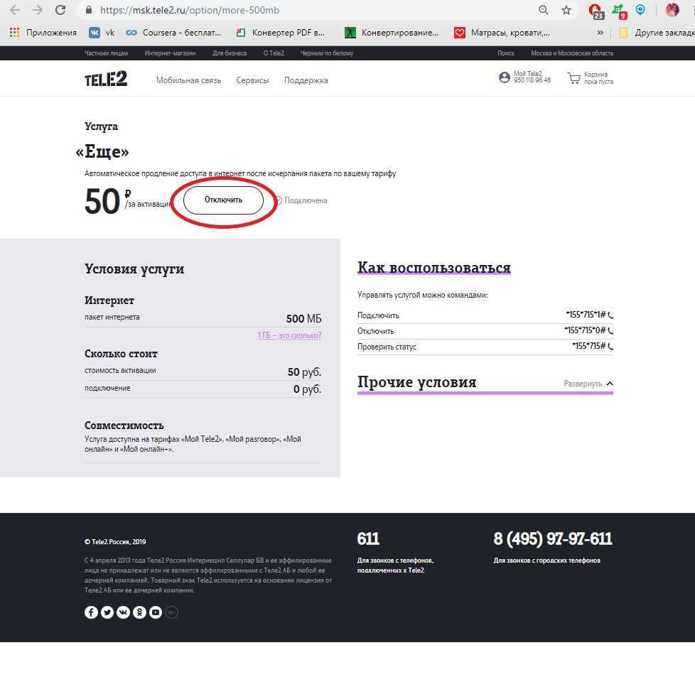
Task: Open the Сервисы menu
Action: coord(252,80)
